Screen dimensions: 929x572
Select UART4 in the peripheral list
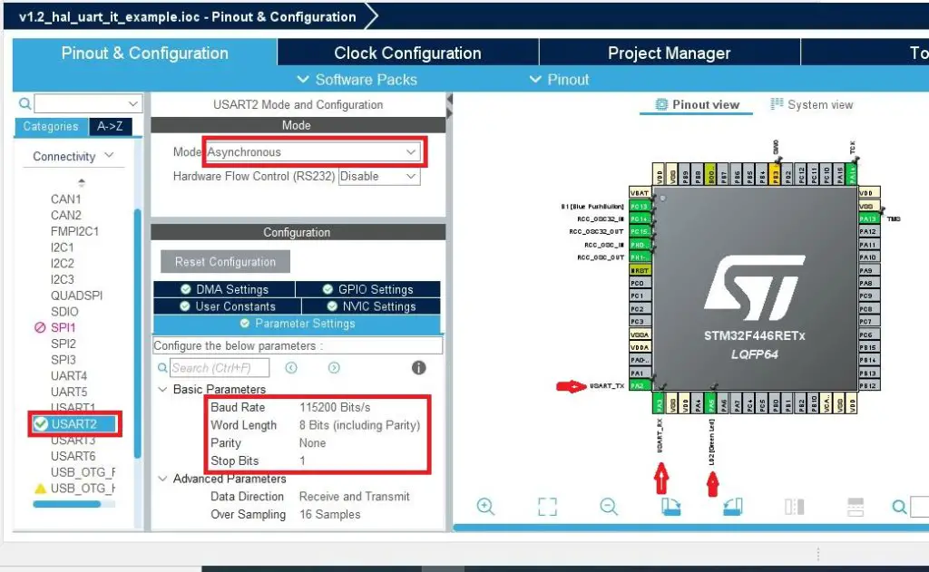69,375
